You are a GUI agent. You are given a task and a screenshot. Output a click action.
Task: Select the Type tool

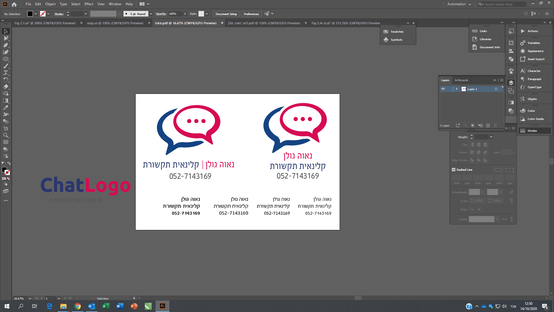tap(5, 73)
